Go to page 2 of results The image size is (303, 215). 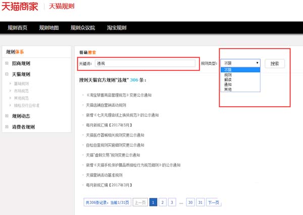coord(163,202)
